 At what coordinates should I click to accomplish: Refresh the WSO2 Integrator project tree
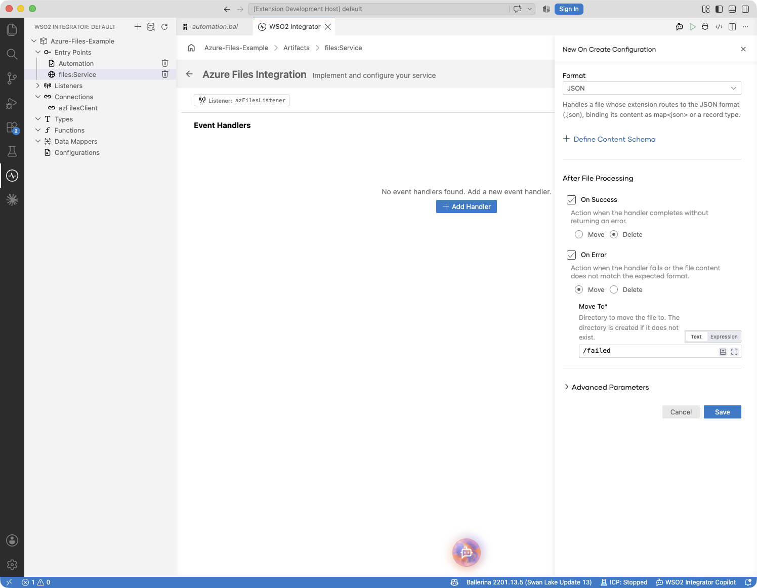coord(164,27)
